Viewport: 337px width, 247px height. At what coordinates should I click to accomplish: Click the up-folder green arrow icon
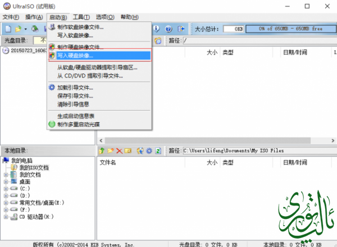(x=102, y=151)
